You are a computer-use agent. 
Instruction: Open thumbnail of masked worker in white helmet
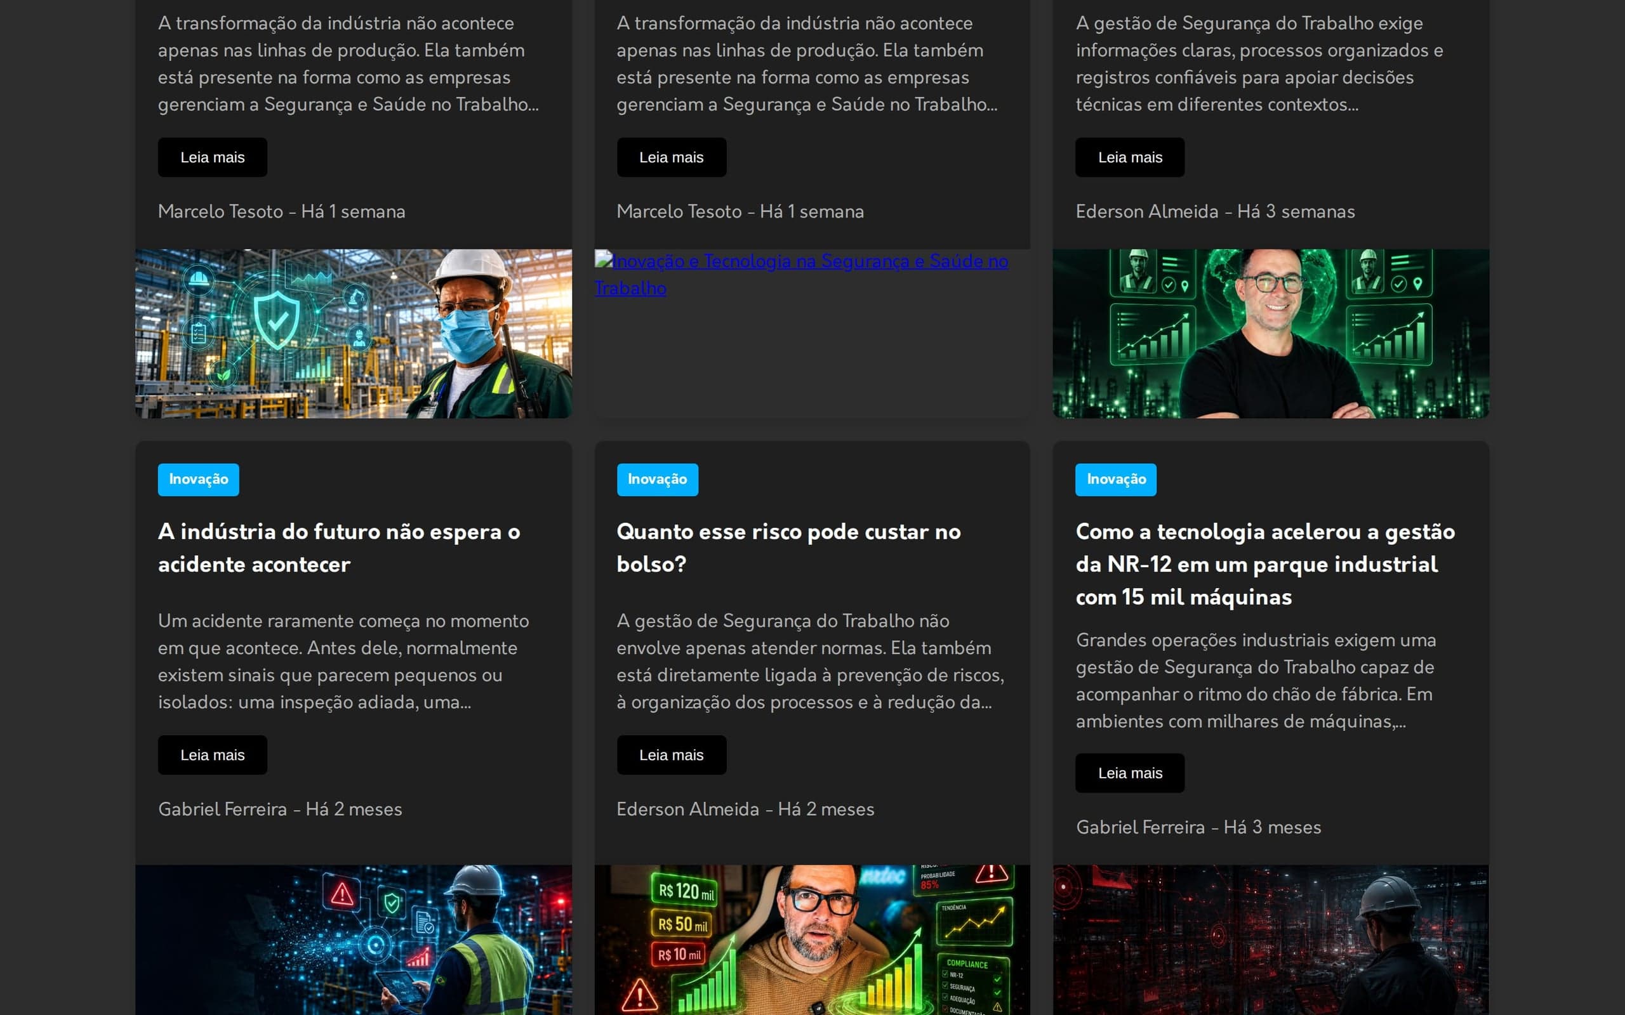pos(353,334)
